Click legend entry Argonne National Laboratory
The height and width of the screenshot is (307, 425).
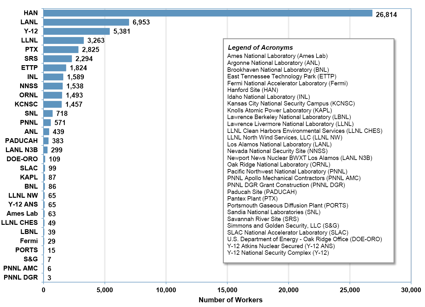274,63
